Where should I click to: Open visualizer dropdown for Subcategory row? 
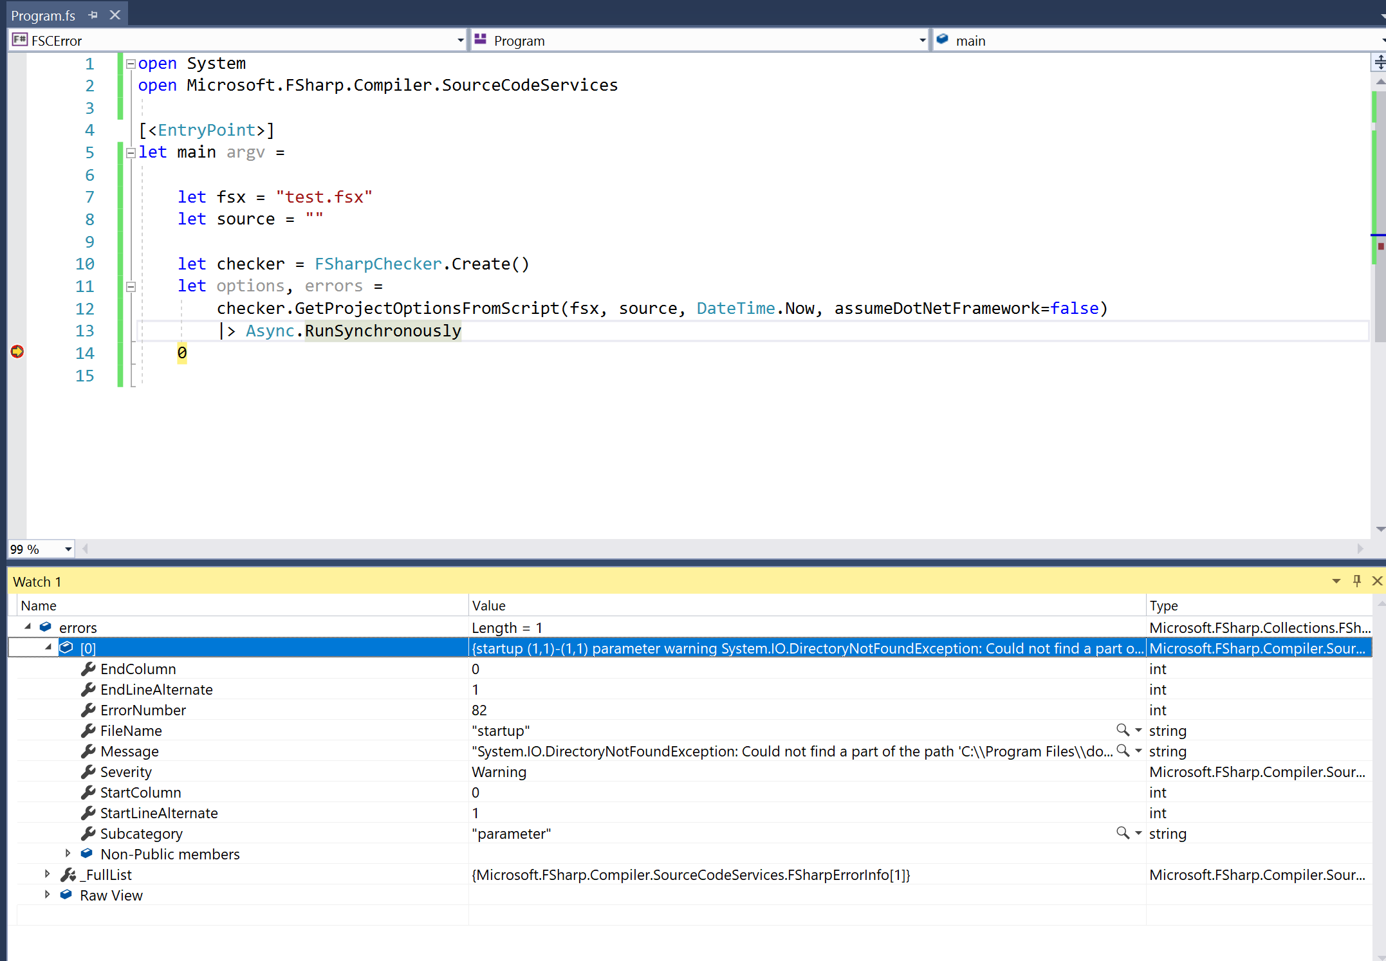coord(1138,834)
